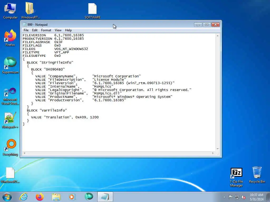Click the "Translation" value line

[65, 117]
